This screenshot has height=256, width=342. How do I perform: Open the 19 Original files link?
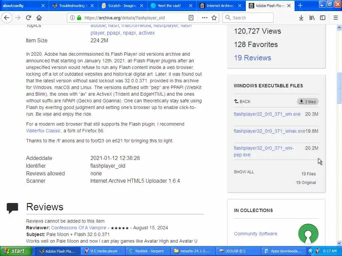306,182
